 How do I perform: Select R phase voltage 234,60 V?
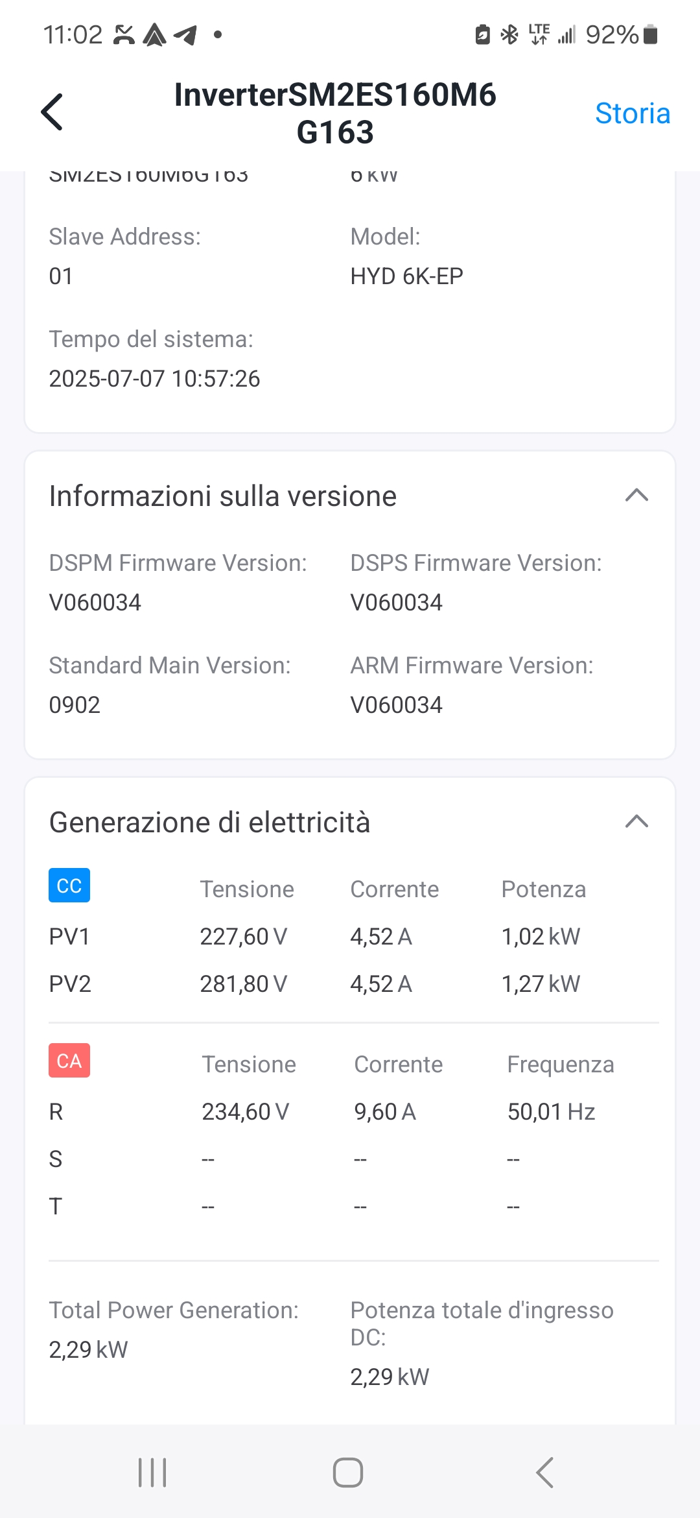pyautogui.click(x=245, y=1112)
